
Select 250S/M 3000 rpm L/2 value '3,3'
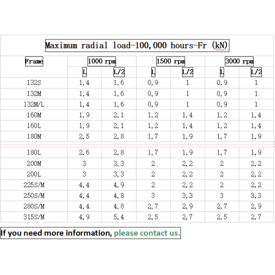coord(256,196)
